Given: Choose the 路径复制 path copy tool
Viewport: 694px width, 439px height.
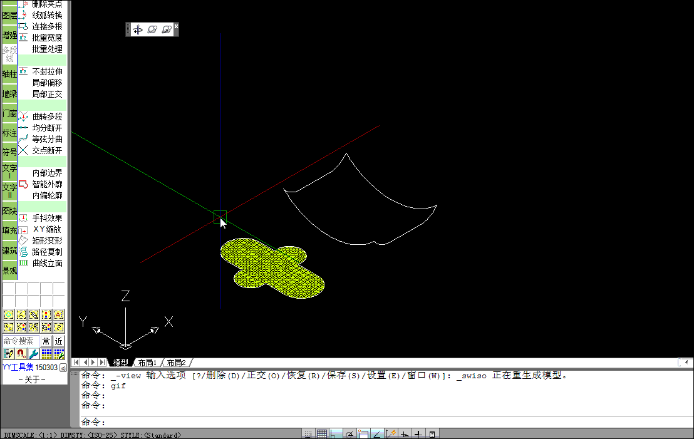Looking at the screenshot, I should click(x=47, y=252).
